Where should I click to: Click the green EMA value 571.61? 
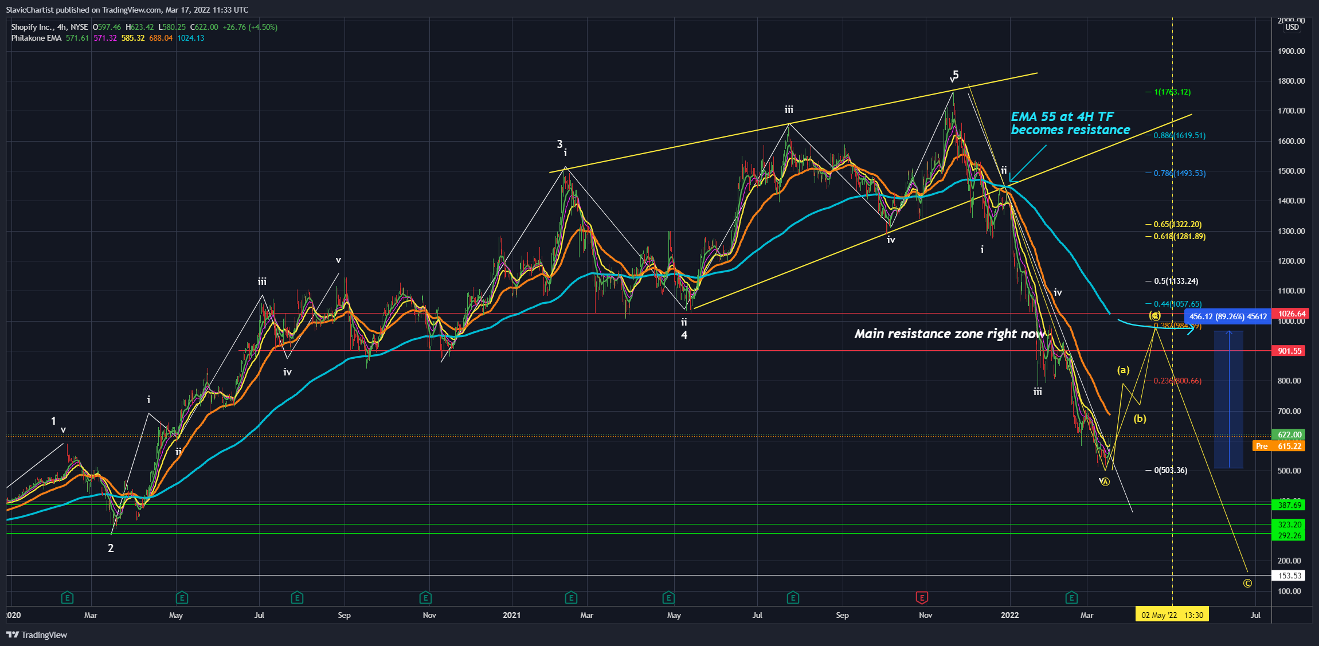pyautogui.click(x=77, y=38)
